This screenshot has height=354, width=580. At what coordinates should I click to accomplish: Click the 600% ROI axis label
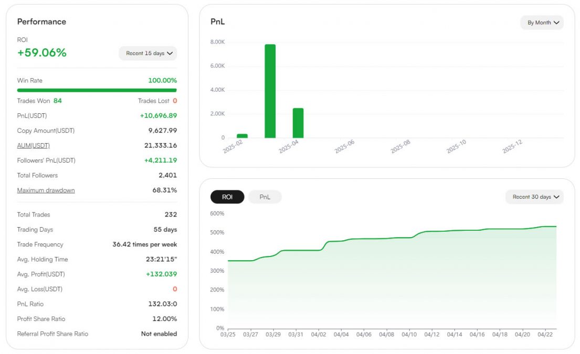click(x=217, y=213)
